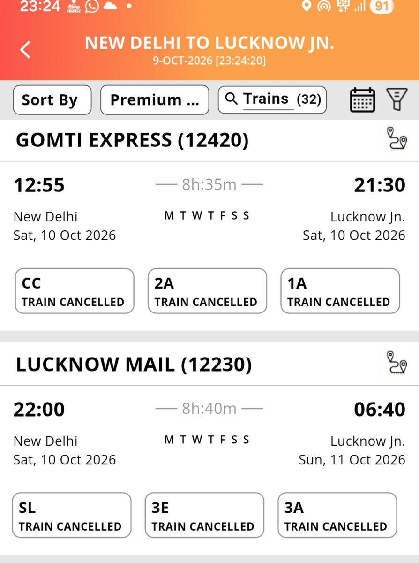The height and width of the screenshot is (563, 419).
Task: View Lucknow Mail route map icon
Action: pos(397,364)
